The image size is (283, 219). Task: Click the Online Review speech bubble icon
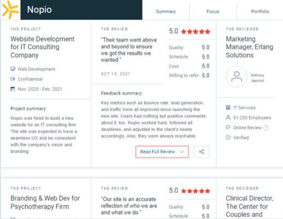pyautogui.click(x=228, y=127)
